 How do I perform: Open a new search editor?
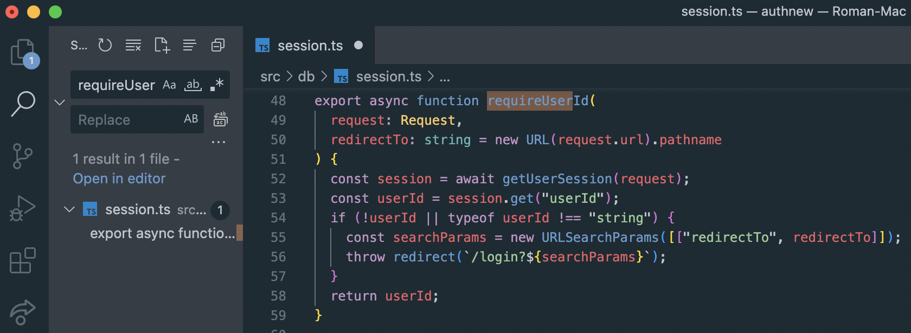point(162,45)
